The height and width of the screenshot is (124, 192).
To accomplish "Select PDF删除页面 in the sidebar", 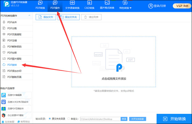I will click(x=16, y=77).
